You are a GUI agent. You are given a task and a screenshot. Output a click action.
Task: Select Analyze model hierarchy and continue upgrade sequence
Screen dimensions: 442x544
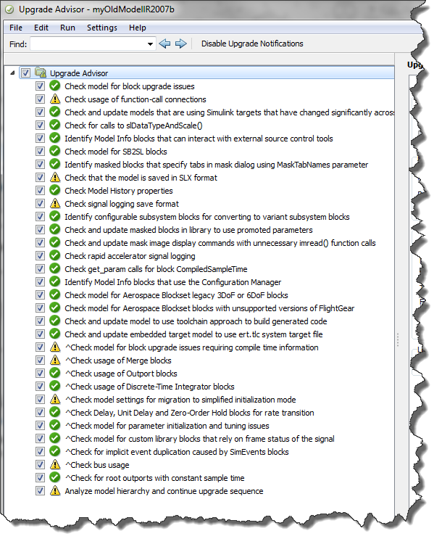[x=164, y=491]
